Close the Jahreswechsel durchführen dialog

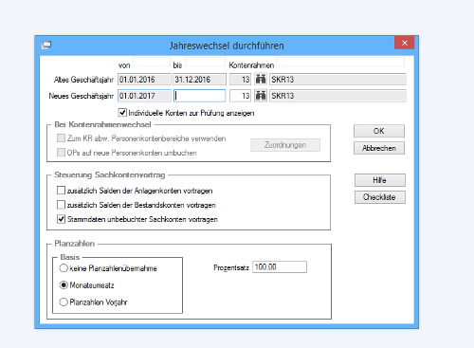404,43
